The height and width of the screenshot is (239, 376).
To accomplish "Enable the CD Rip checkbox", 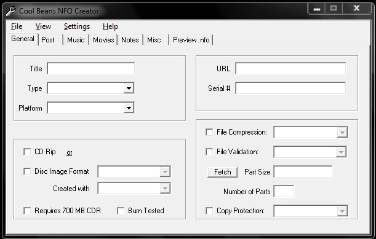I will [x=27, y=152].
